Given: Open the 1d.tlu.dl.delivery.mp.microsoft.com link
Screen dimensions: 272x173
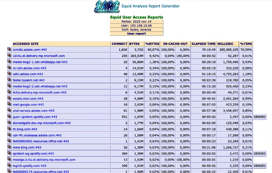Looking at the screenshot, I should pos(39,56).
